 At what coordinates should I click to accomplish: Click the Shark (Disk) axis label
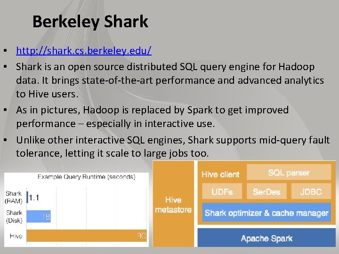(14, 216)
